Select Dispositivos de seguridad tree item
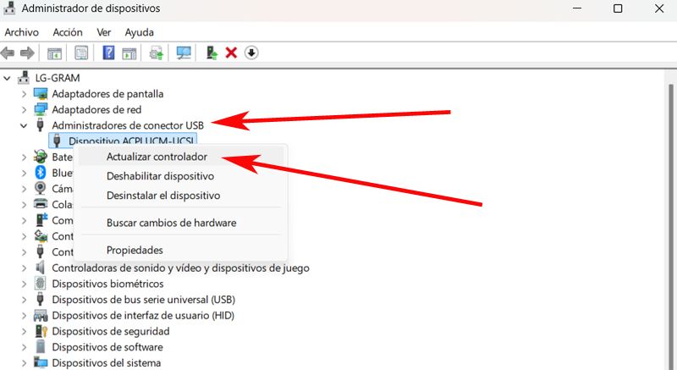The image size is (677, 370). 110,331
